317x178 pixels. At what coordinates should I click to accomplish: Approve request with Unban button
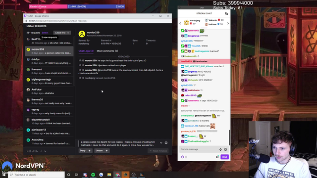click(99, 150)
